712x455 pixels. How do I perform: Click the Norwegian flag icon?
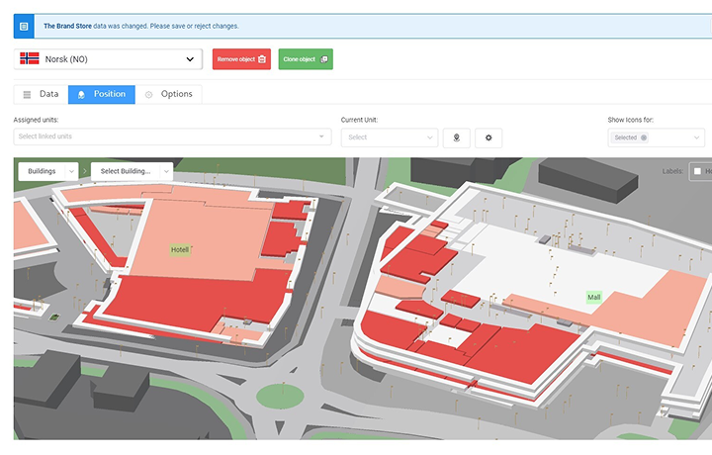point(30,58)
